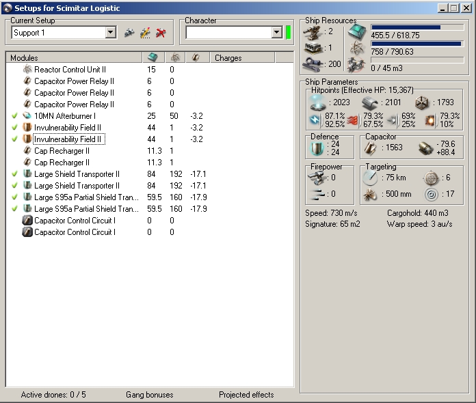Screen dimensions: 476x403
Task: Click the powergrid column header icon
Action: coord(176,57)
